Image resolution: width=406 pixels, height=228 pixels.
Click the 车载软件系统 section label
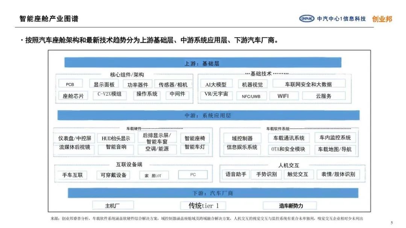click(278, 129)
